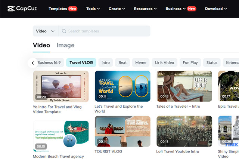Click the magnifier search icon
239x160 pixels.
64,31
